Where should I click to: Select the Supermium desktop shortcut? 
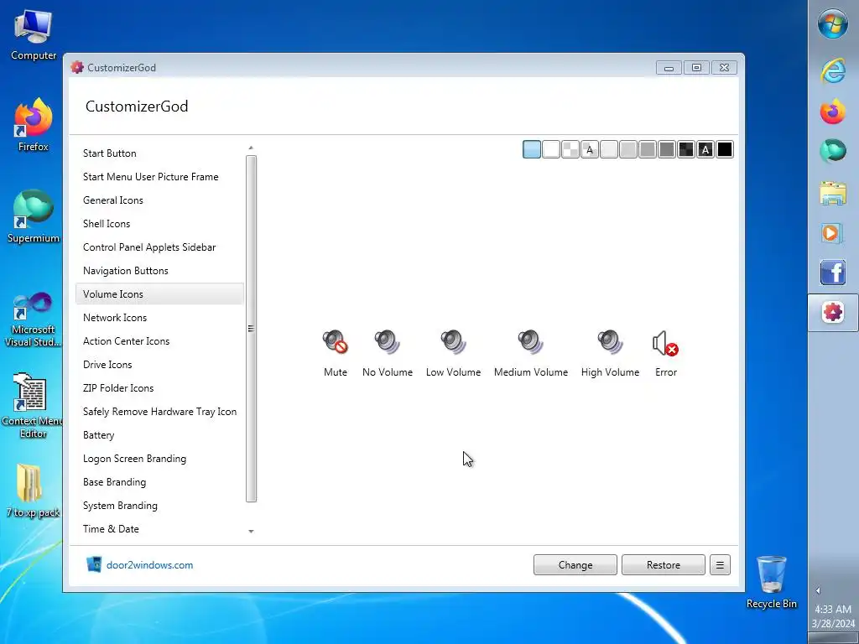pyautogui.click(x=34, y=216)
